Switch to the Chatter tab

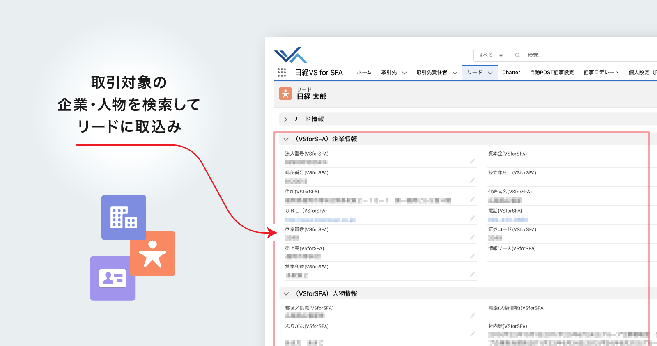pos(511,72)
